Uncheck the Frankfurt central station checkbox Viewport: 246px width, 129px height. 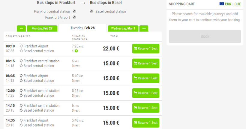(74, 11)
